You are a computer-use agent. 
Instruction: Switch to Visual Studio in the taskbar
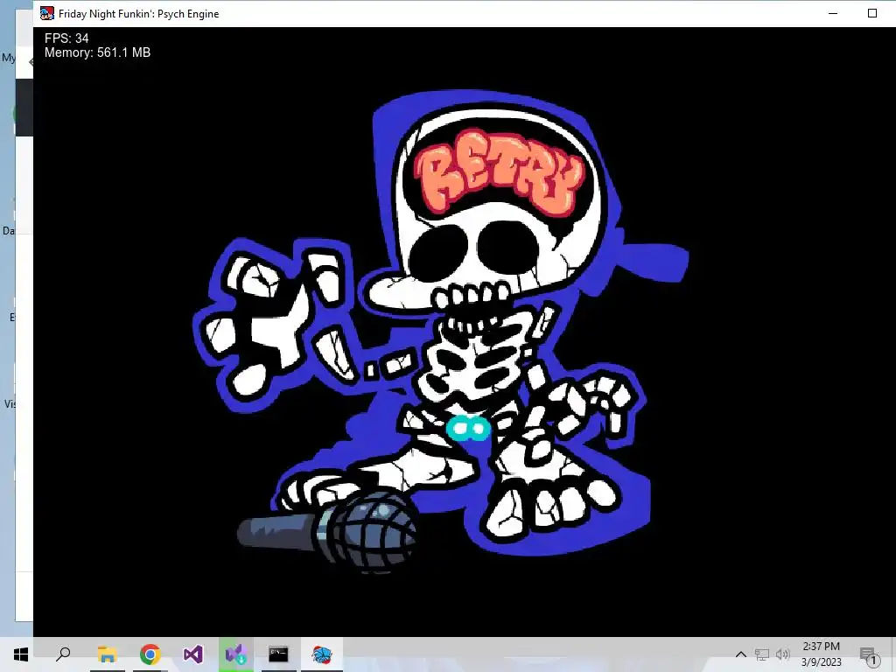pos(192,654)
